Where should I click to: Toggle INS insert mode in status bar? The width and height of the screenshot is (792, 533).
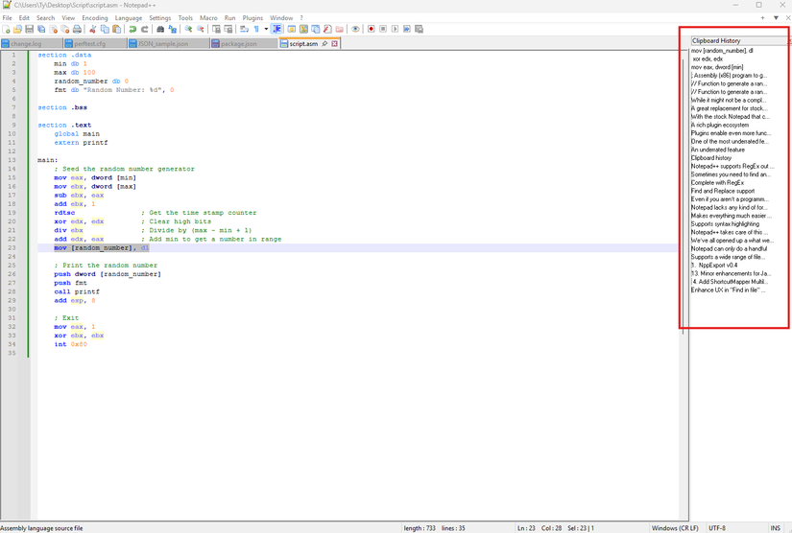coord(775,527)
